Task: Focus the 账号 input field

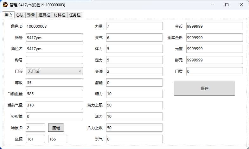Action: pyautogui.click(x=54, y=37)
